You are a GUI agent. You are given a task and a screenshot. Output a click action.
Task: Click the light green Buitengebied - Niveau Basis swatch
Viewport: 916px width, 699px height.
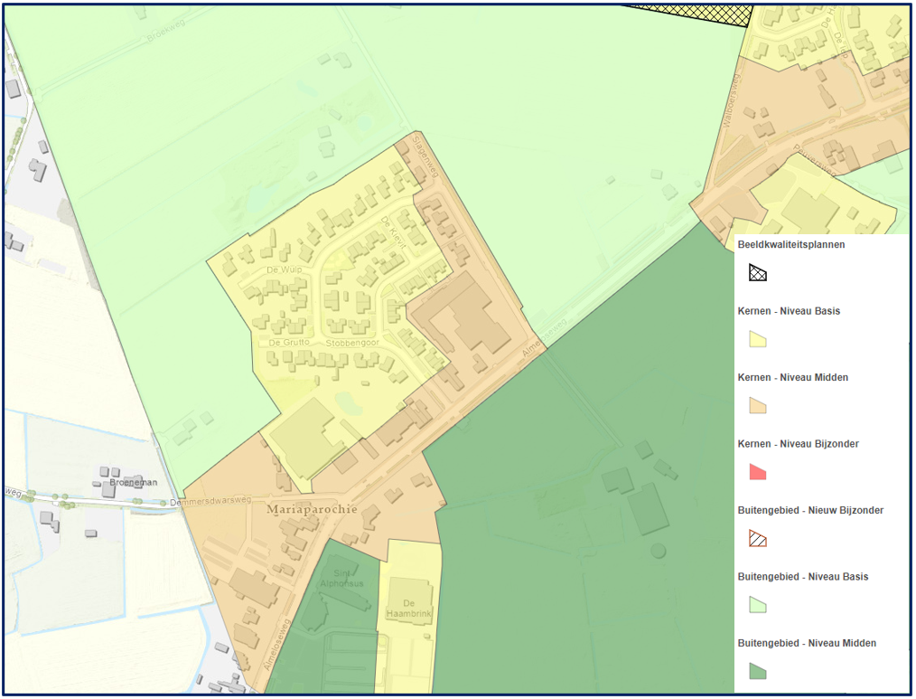coord(758,604)
